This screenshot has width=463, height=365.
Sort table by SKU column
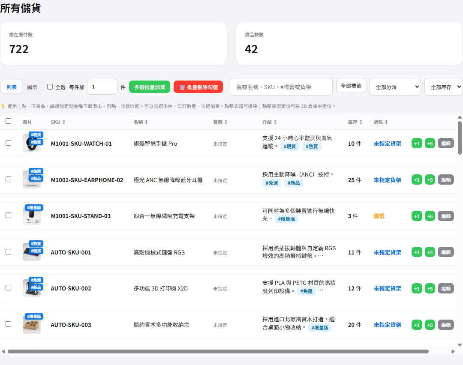pos(58,122)
